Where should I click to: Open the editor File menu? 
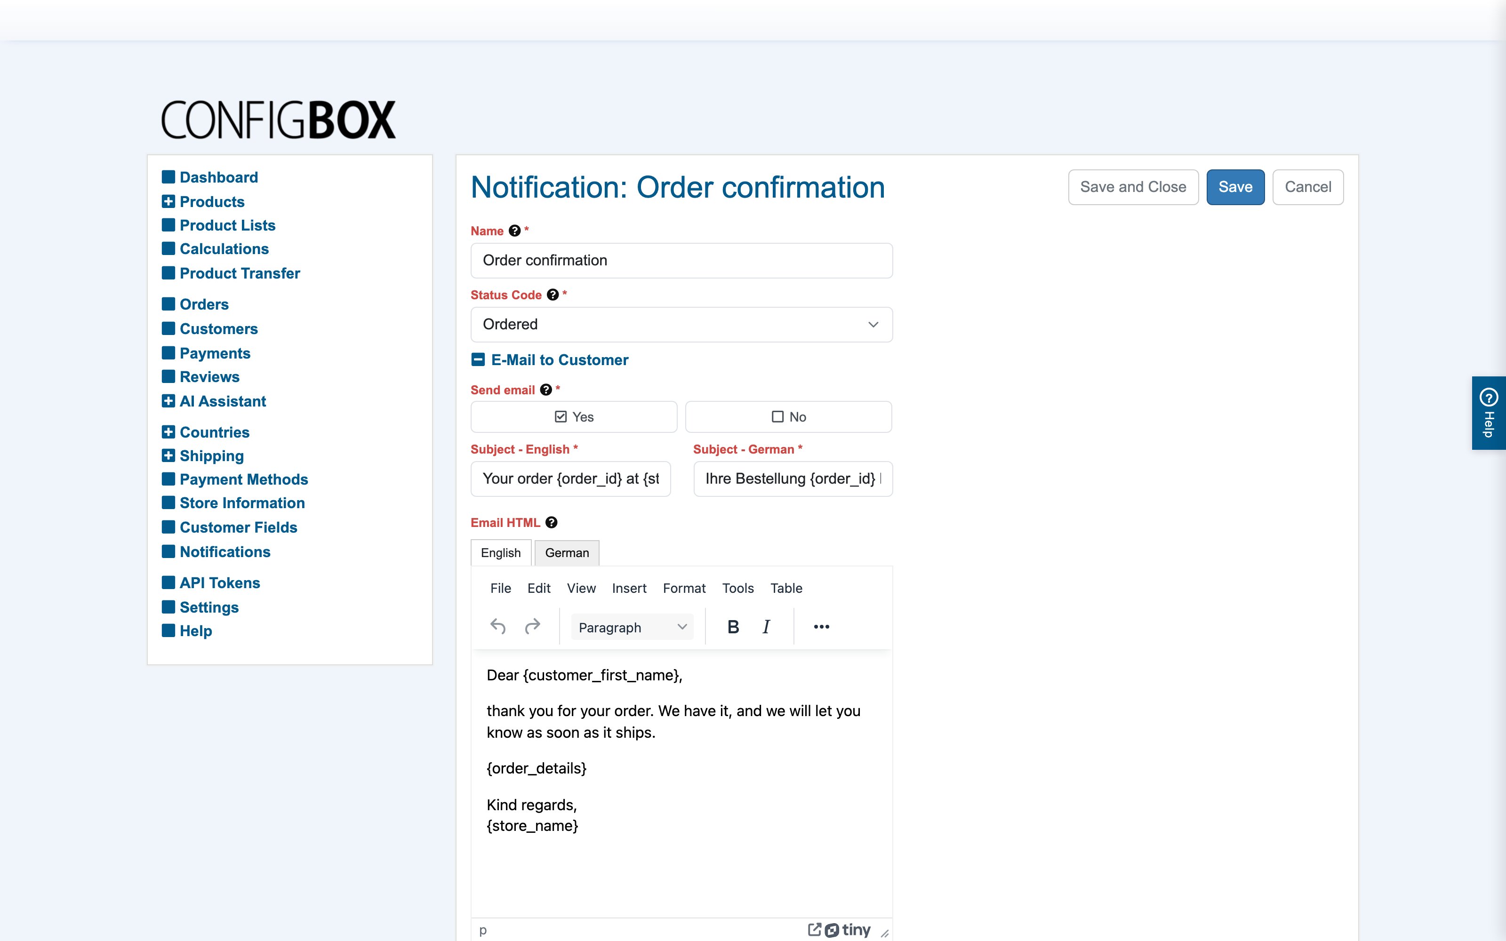coord(500,588)
